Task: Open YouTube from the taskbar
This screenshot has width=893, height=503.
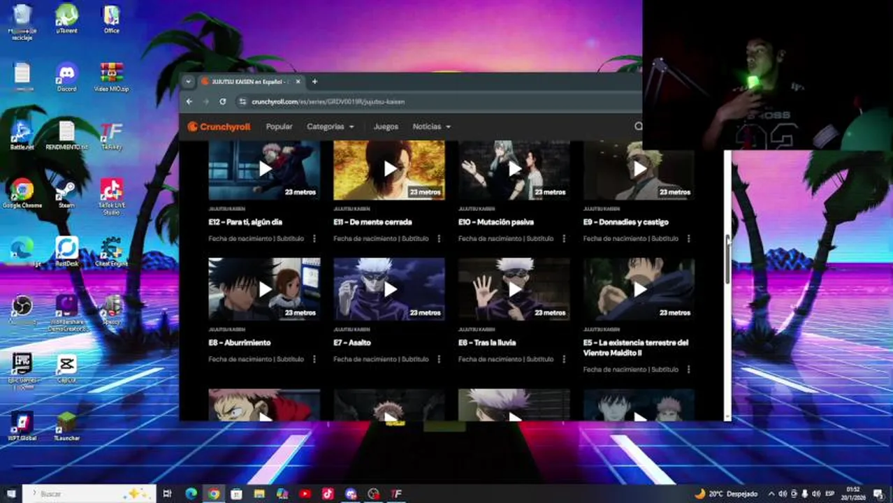Action: click(305, 494)
